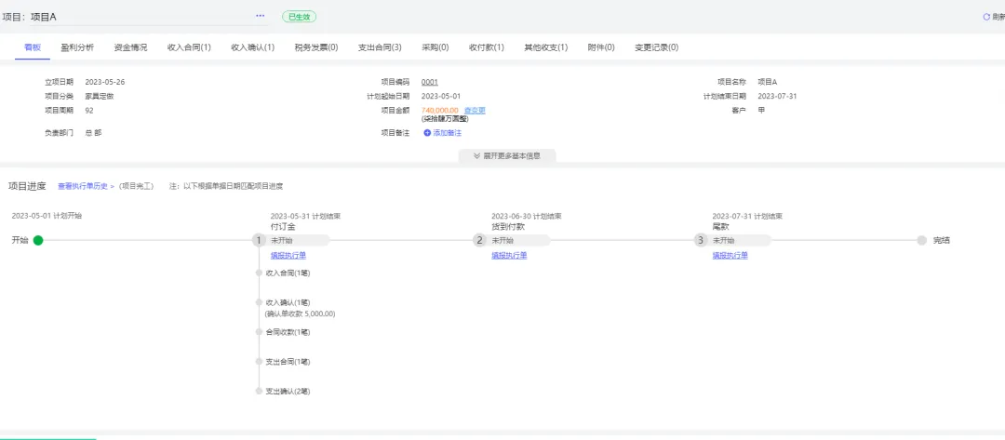This screenshot has width=1005, height=440.
Task: Open the 资金情况 tab
Action: (x=130, y=47)
